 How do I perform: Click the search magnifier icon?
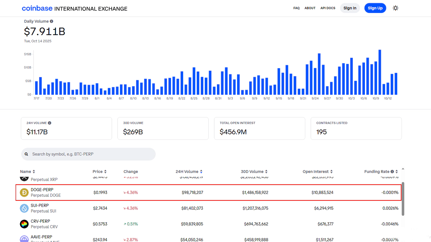(27, 154)
